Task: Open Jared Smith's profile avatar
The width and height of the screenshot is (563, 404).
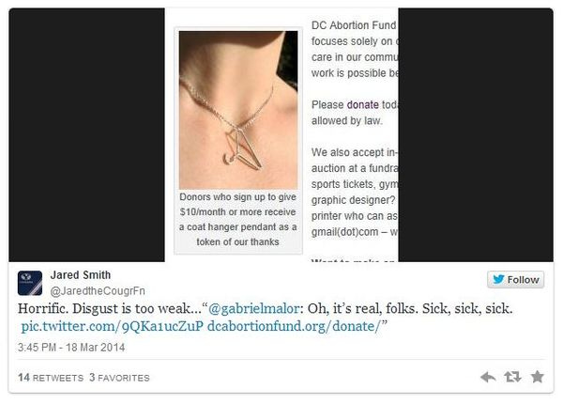Action: coord(30,283)
